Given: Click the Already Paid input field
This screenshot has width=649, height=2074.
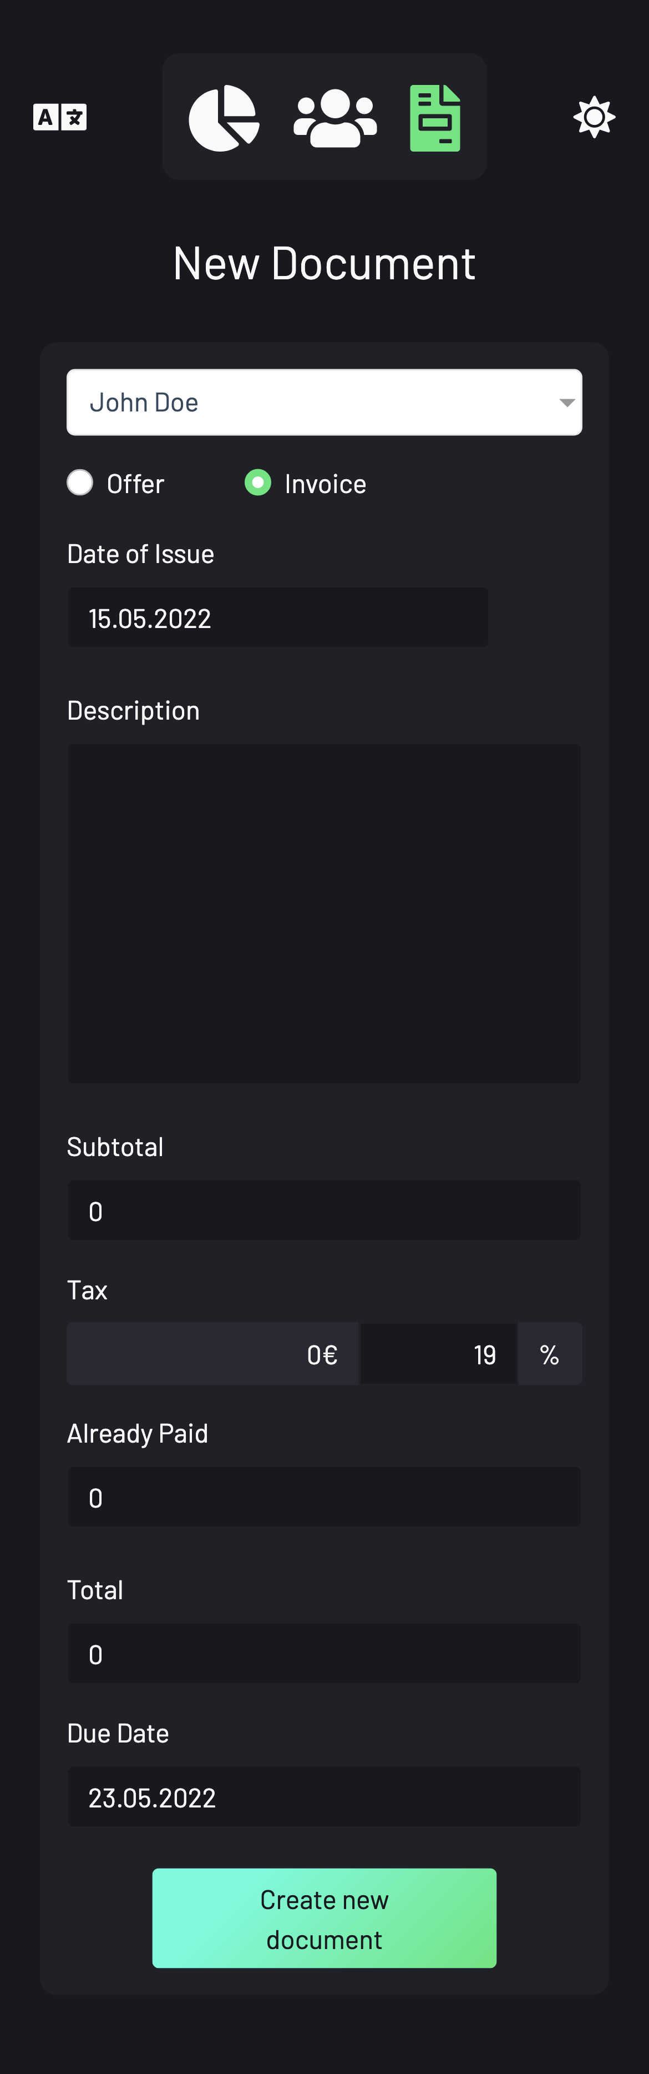Looking at the screenshot, I should point(324,1497).
